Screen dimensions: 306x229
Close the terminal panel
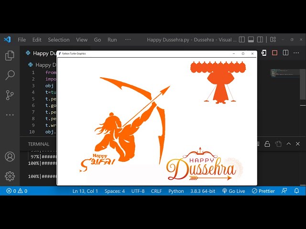tap(297, 144)
